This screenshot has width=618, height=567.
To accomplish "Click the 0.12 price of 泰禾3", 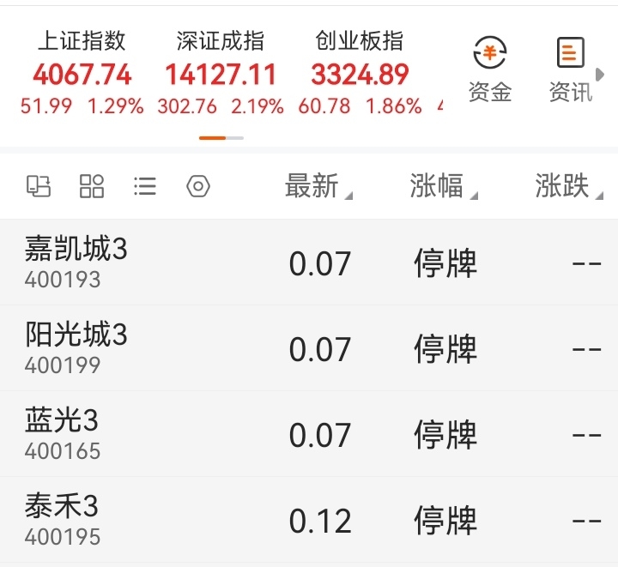I will [x=320, y=522].
